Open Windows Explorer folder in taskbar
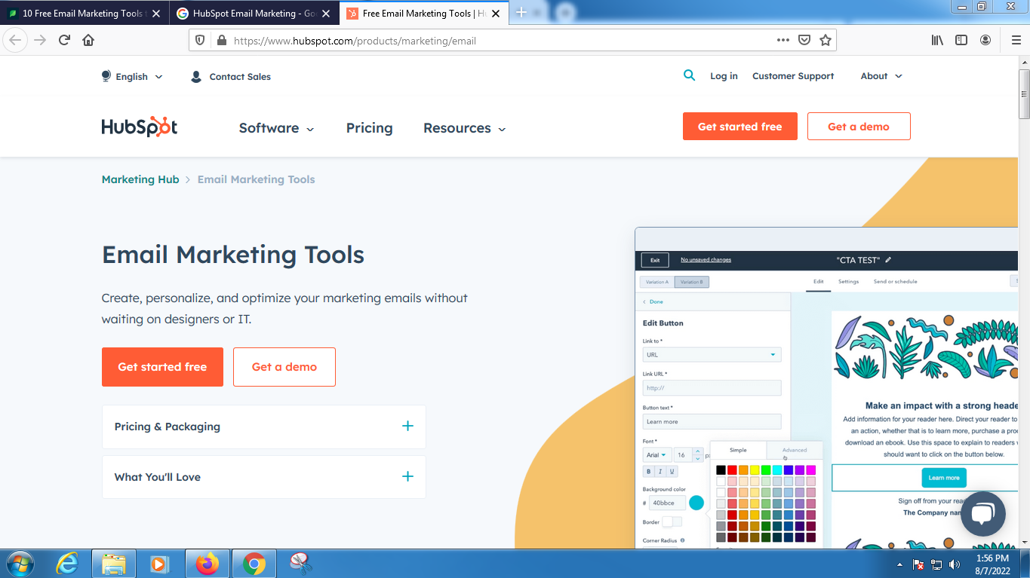 [114, 564]
